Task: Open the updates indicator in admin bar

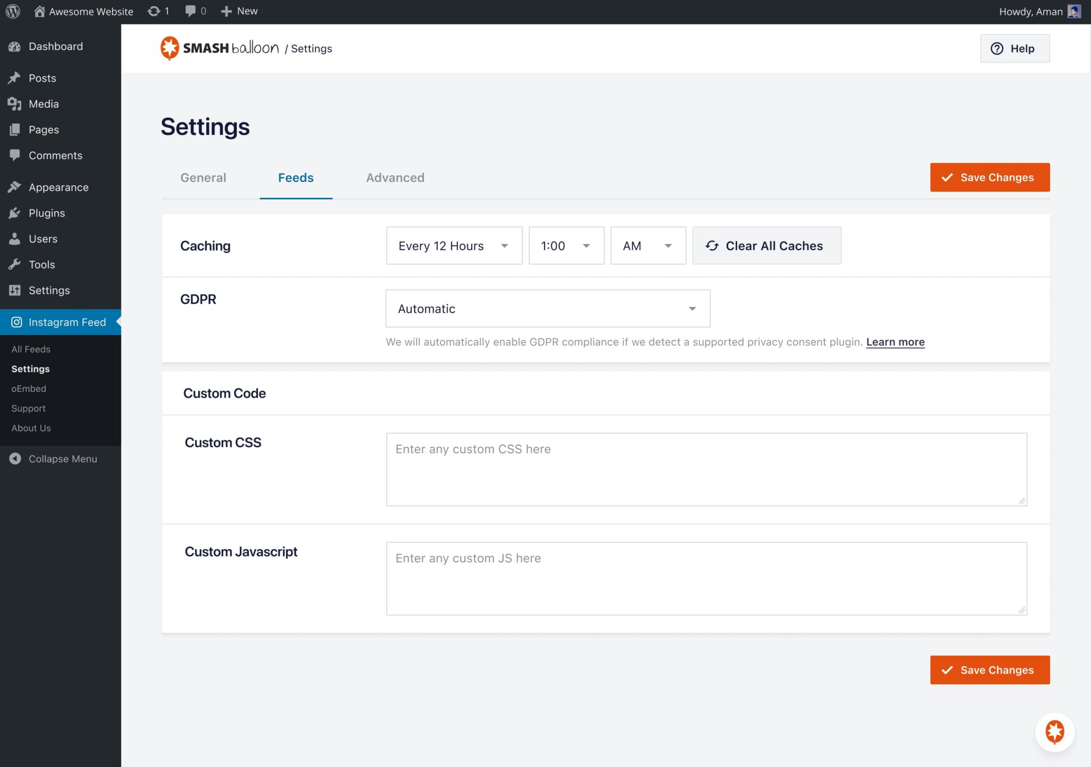Action: point(158,11)
